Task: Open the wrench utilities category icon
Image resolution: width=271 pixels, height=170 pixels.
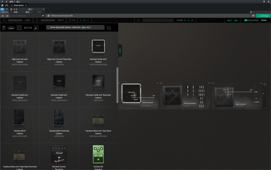Action: [x=36, y=27]
